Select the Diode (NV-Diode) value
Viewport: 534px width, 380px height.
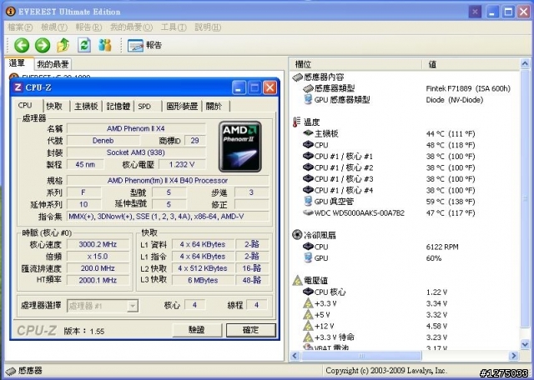(455, 100)
